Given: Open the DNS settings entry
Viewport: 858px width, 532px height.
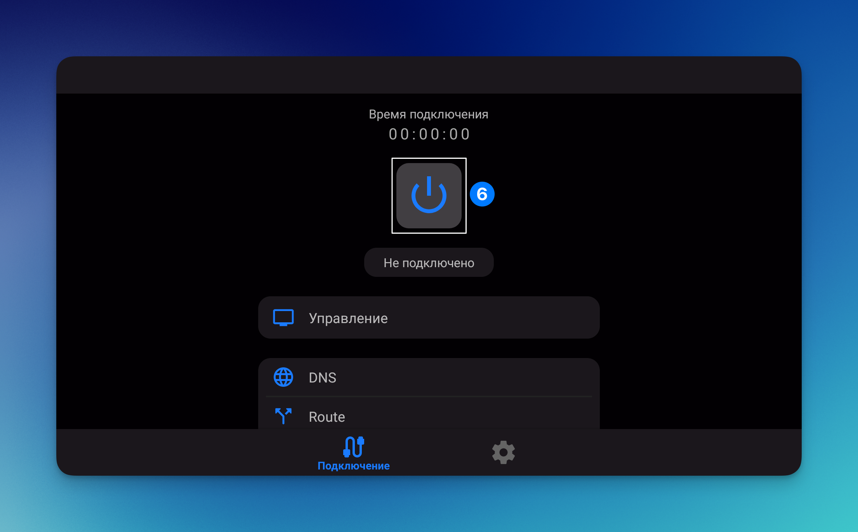Looking at the screenshot, I should tap(322, 377).
